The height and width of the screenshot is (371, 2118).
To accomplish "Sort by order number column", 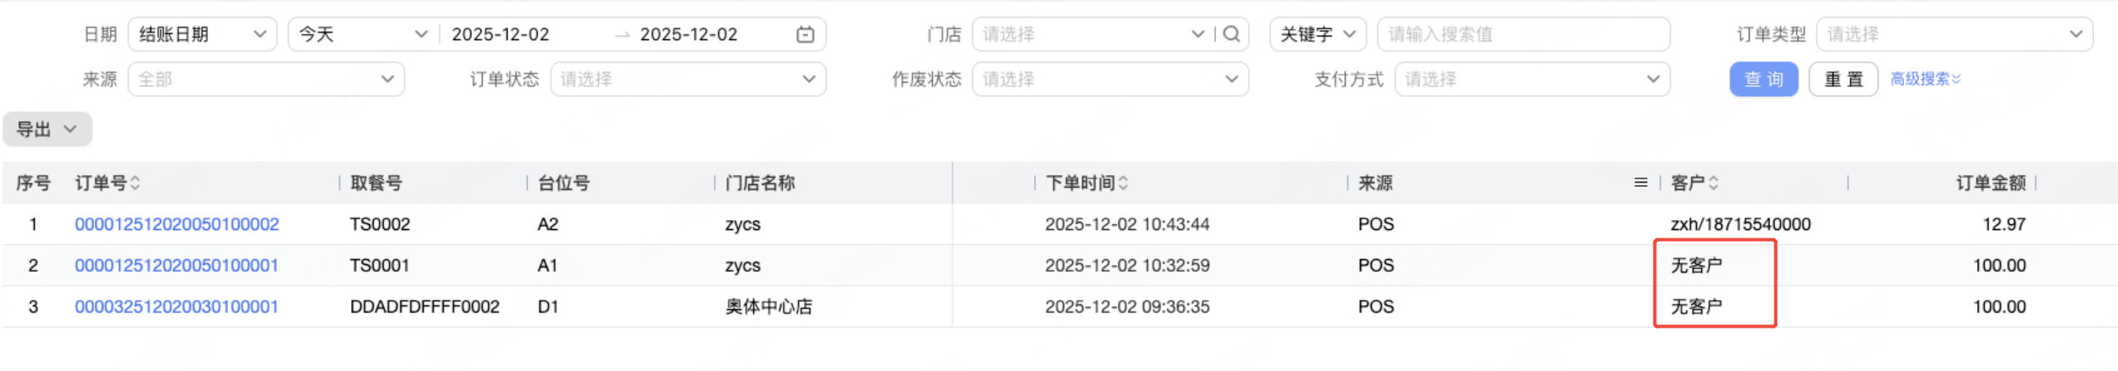I will [135, 183].
